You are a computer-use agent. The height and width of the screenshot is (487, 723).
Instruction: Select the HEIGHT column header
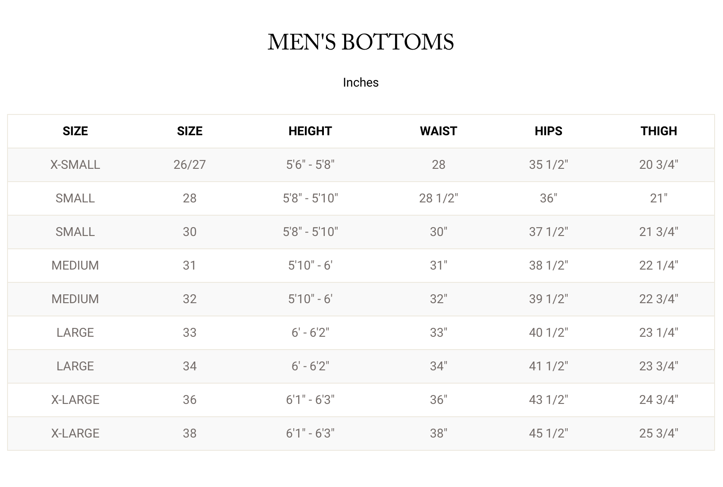310,131
